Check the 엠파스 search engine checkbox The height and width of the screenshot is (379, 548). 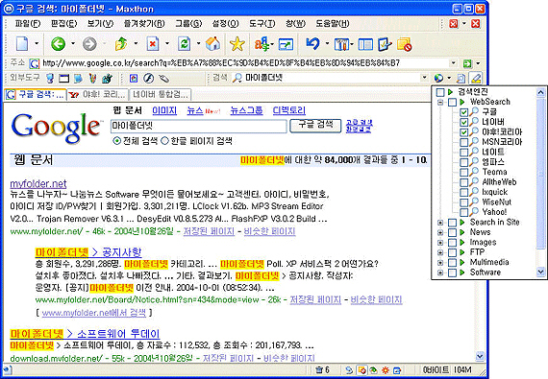[x=463, y=162]
